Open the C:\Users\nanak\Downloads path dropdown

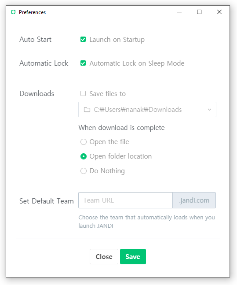(x=147, y=109)
